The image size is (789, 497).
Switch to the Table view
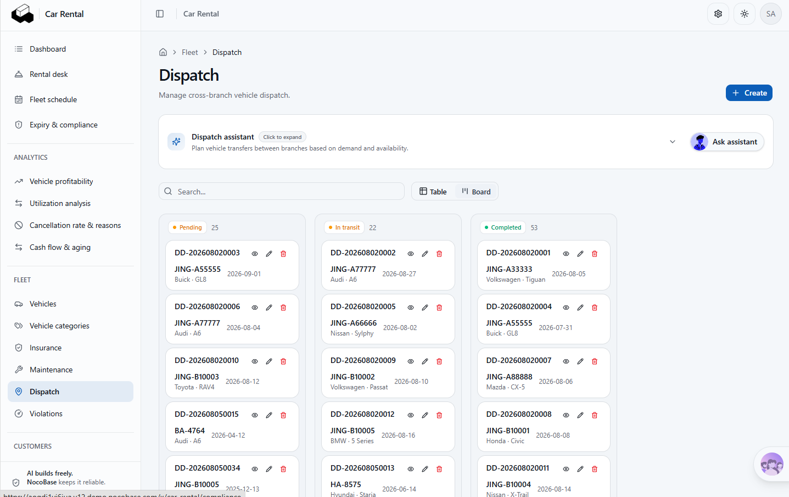(433, 191)
